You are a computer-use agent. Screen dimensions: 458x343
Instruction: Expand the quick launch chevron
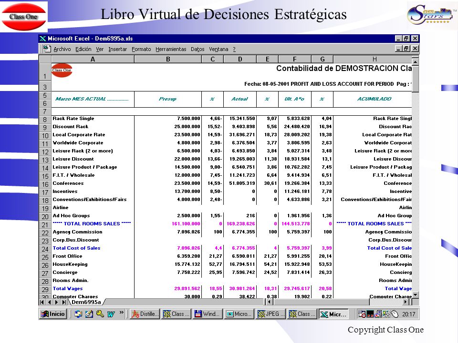(x=122, y=313)
